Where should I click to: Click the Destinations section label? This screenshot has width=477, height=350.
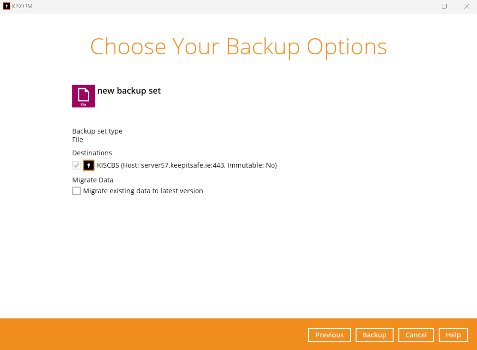tap(92, 153)
